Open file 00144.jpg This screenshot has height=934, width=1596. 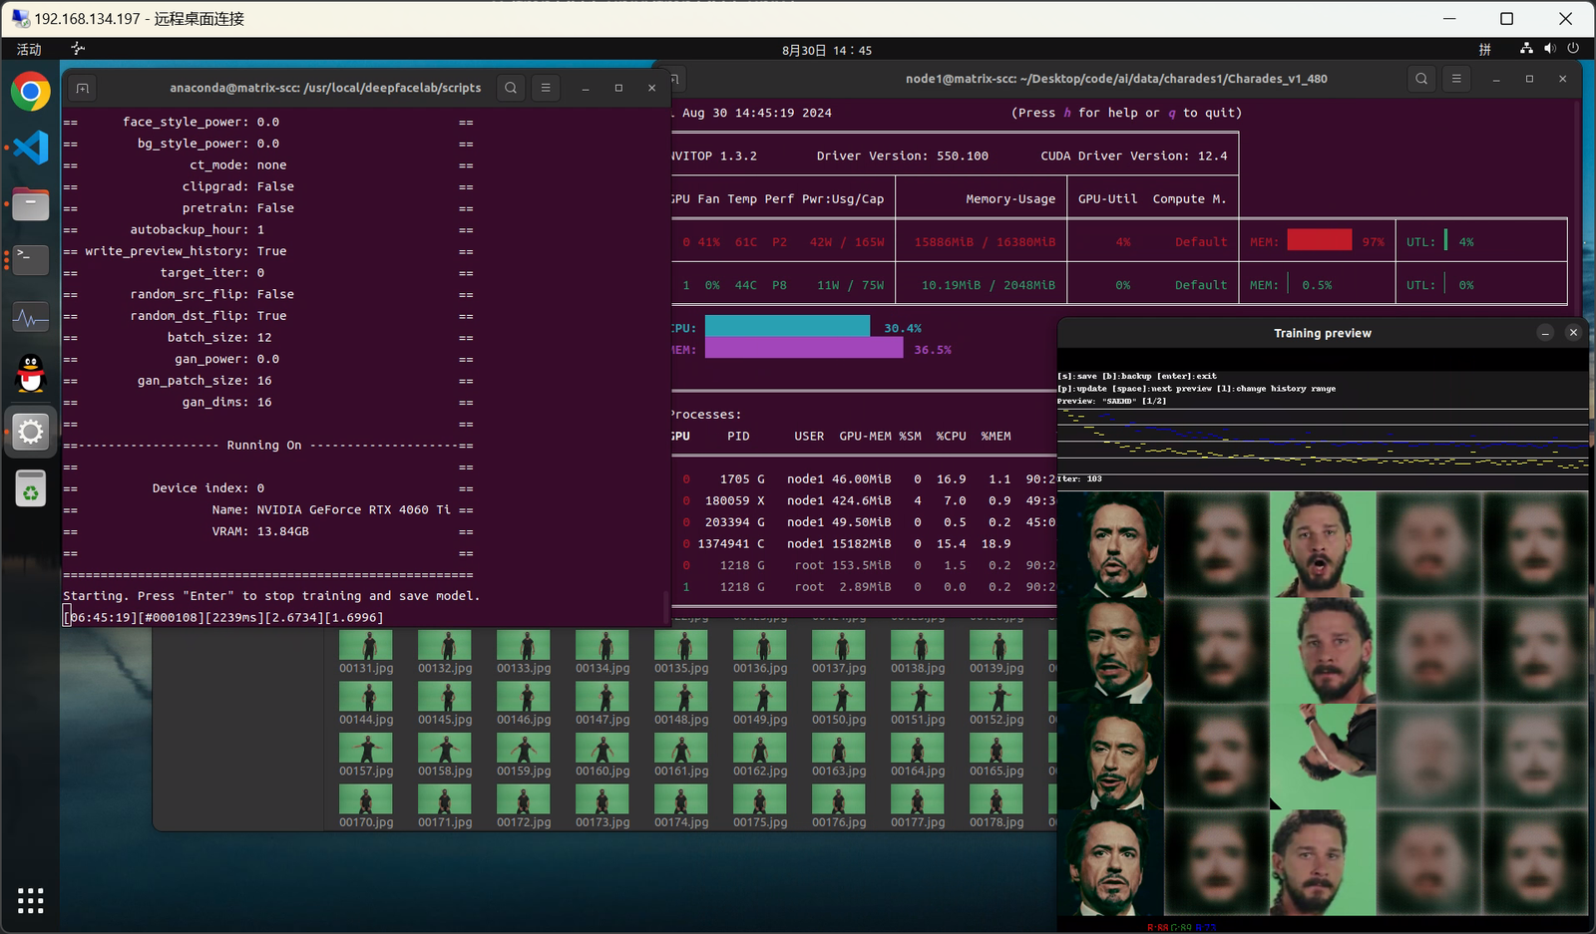tap(366, 704)
